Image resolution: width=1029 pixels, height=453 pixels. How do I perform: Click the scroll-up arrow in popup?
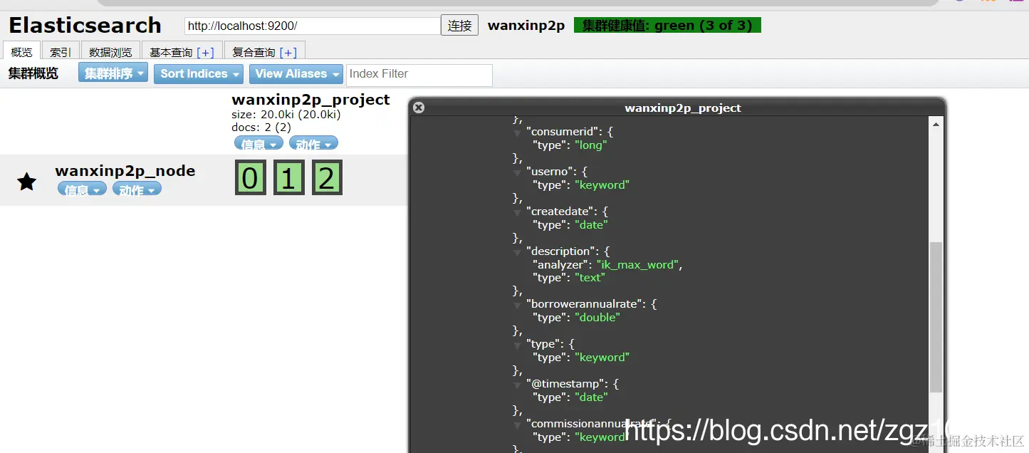(936, 125)
